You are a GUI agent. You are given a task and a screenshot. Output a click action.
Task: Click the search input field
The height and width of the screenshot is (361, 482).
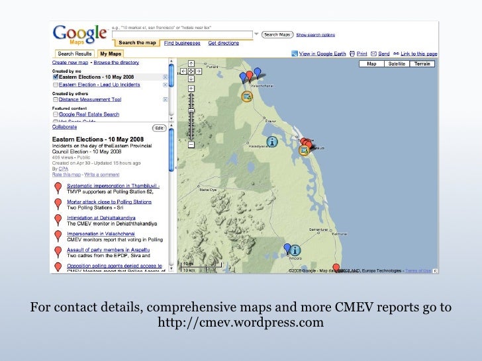pyautogui.click(x=182, y=34)
